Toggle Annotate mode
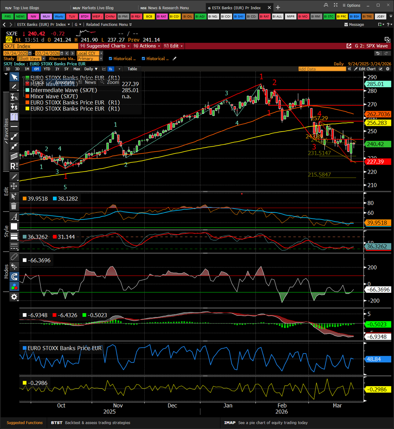394x429 pixels. 61,83
